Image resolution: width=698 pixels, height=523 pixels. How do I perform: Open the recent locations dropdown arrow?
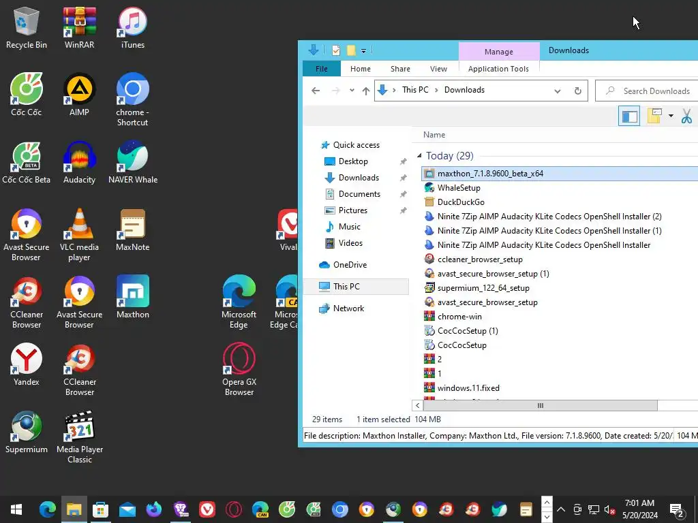[x=352, y=91]
